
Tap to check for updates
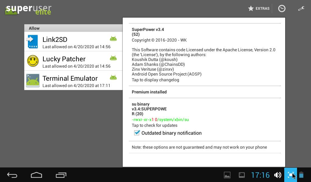(x=155, y=125)
